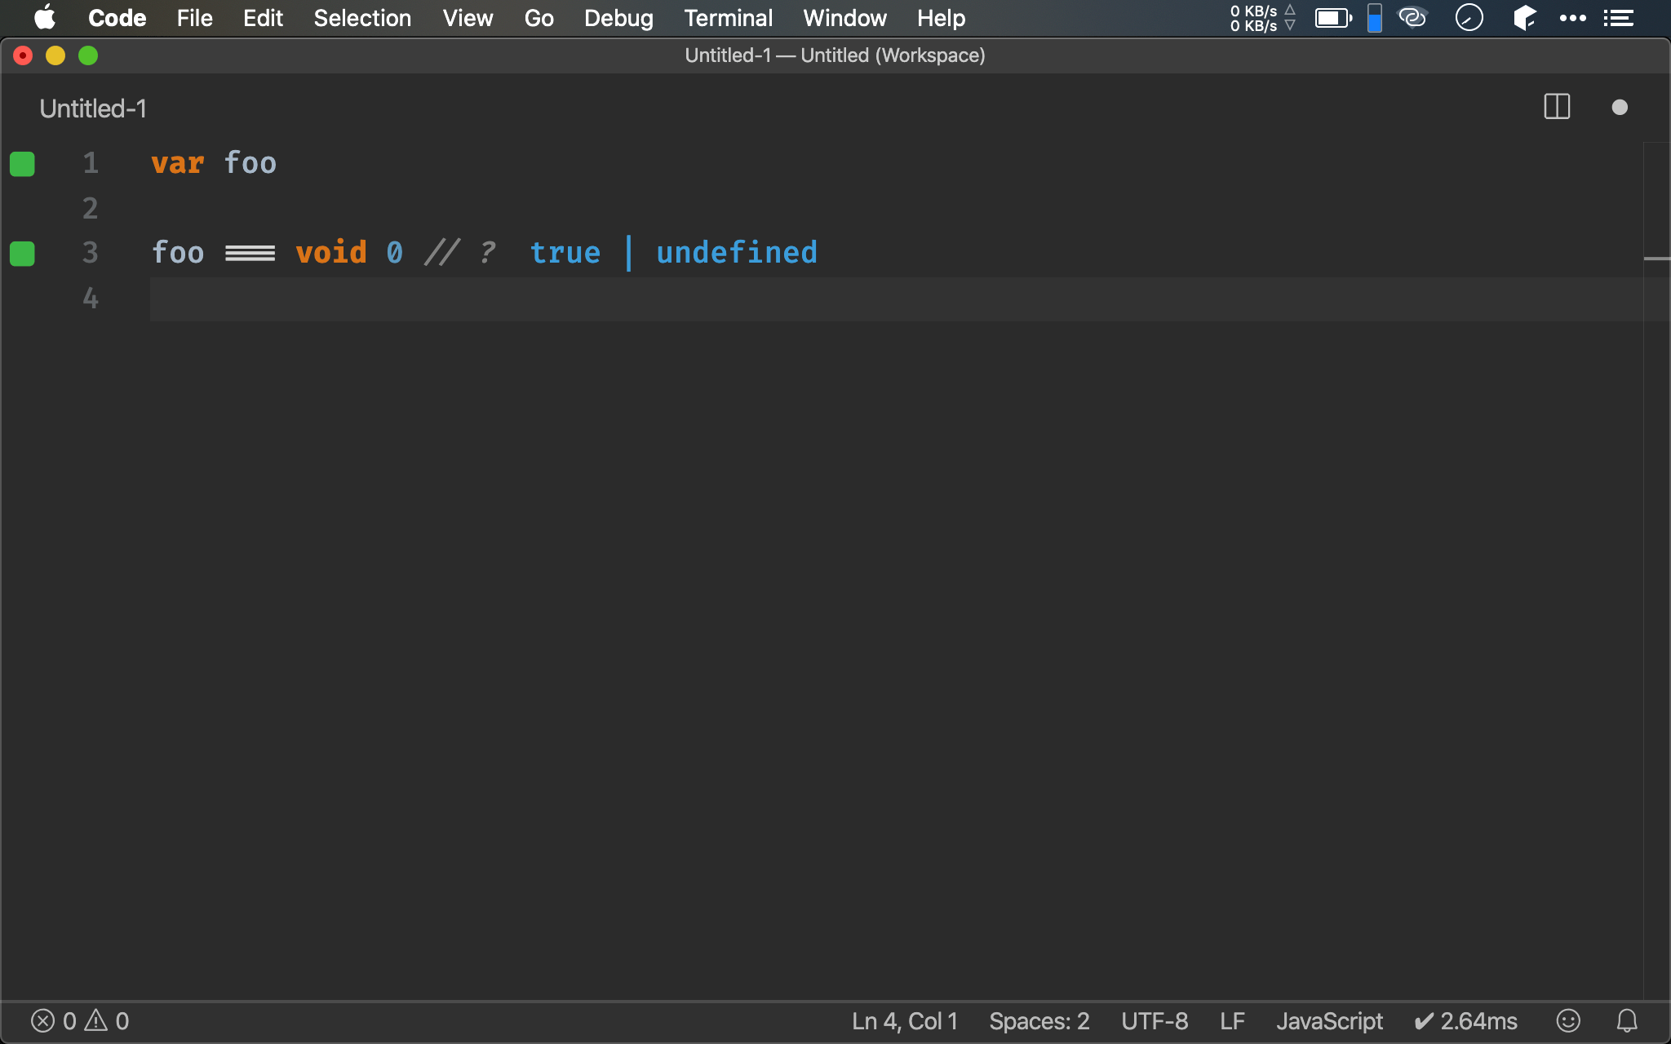Open the smiley feedback icon
This screenshot has height=1044, width=1671.
pos(1568,1020)
